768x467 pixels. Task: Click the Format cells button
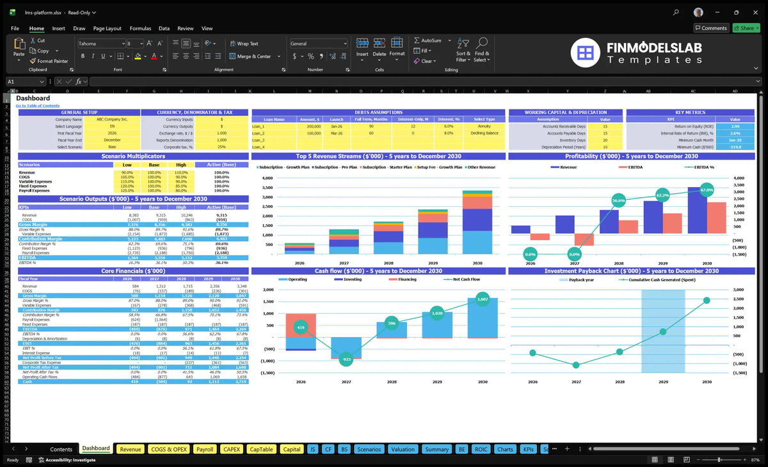pyautogui.click(x=397, y=47)
